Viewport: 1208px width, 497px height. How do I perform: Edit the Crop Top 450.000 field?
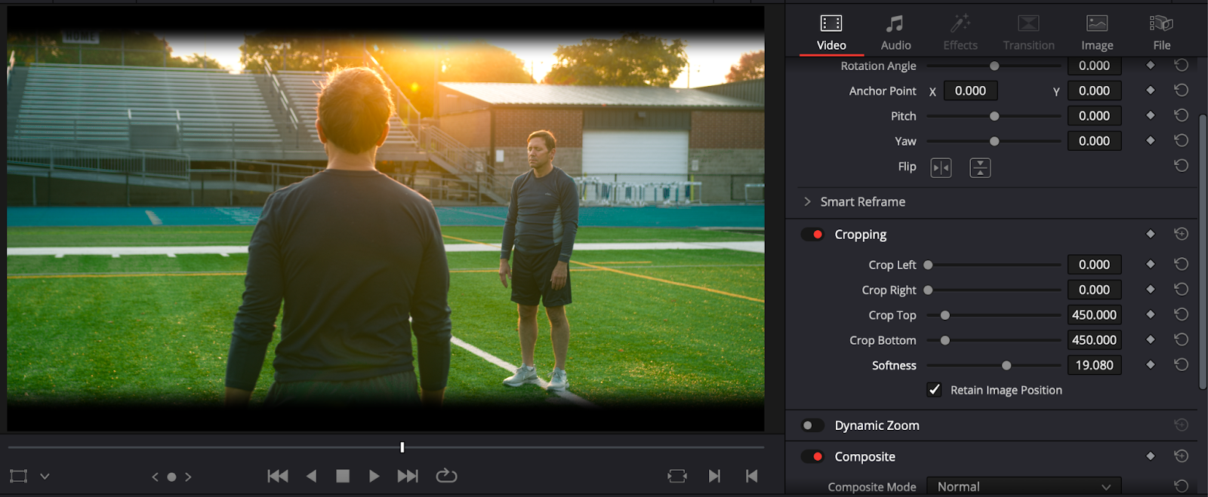[1094, 315]
